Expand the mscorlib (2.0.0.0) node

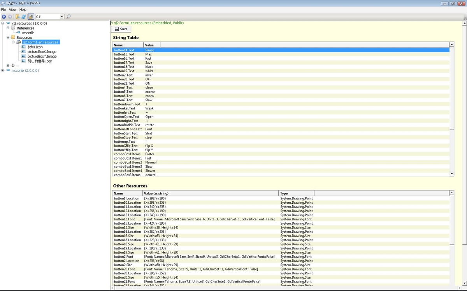tap(3, 70)
